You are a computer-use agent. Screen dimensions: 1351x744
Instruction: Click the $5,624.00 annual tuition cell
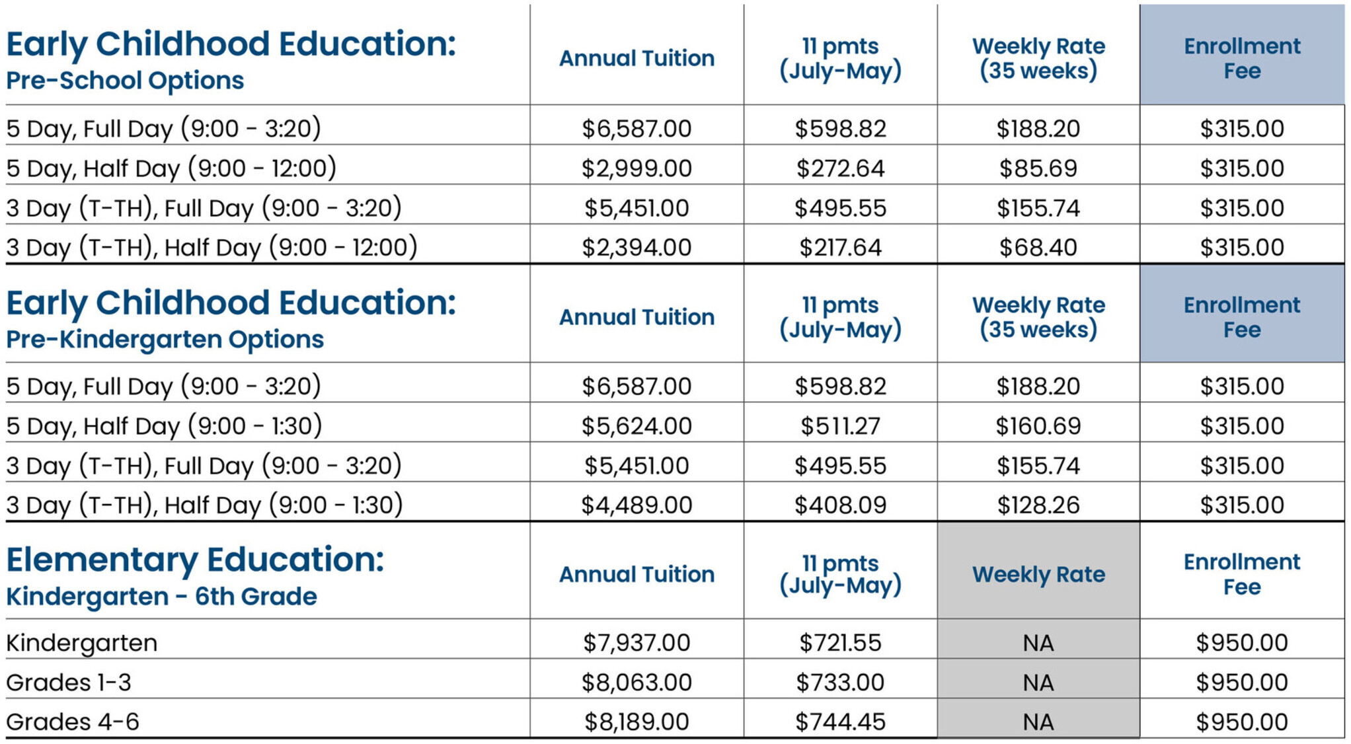click(637, 426)
